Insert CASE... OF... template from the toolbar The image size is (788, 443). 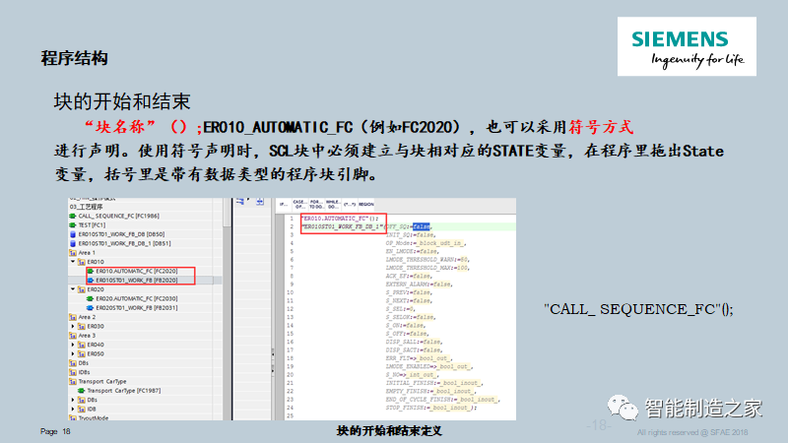pyautogui.click(x=299, y=205)
